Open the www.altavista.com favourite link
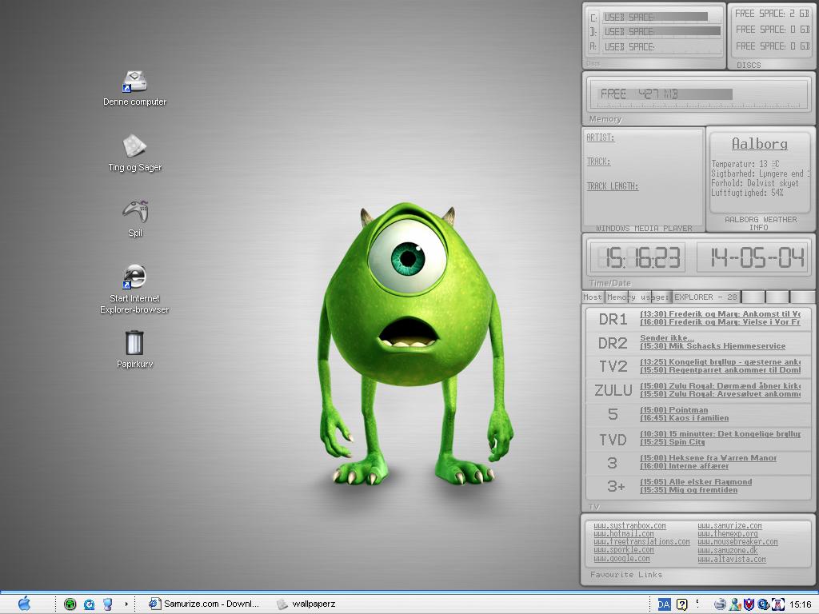Viewport: 819px width, 614px height. coord(732,559)
